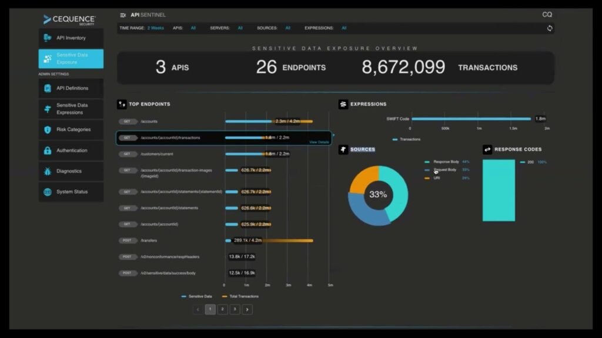Viewport: 602px width, 338px height.
Task: Open the Risk Categories shield icon
Action: tap(46, 130)
